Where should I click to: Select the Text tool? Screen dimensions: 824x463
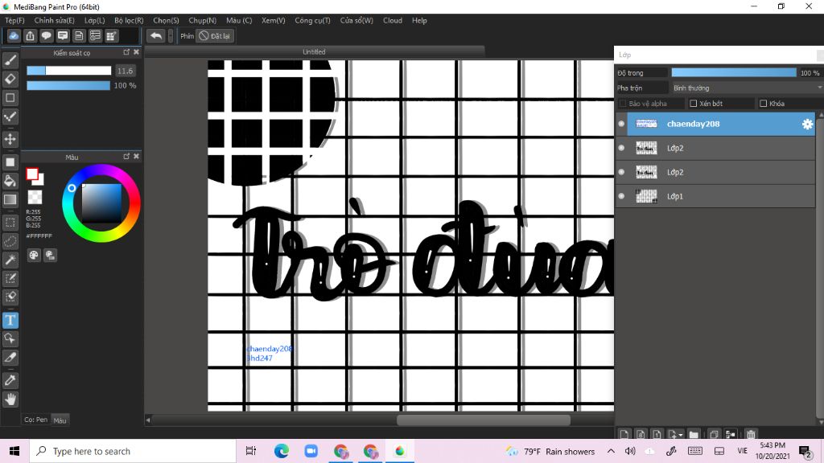click(10, 320)
